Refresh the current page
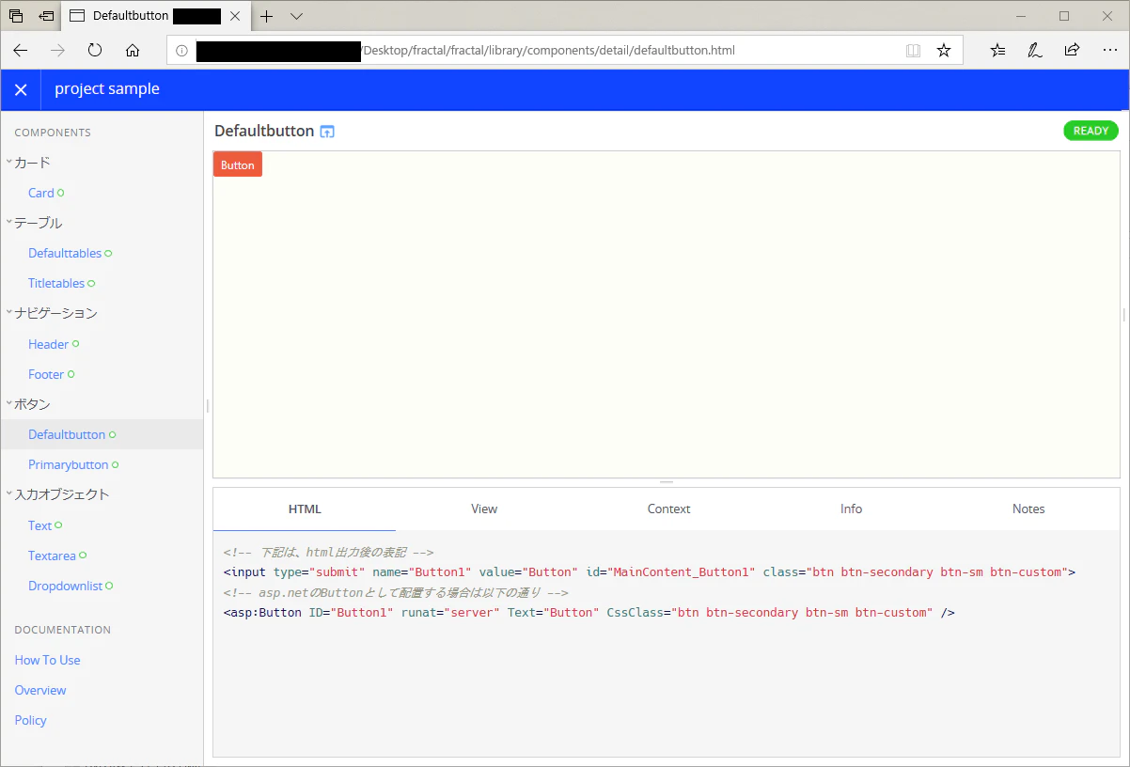 (95, 51)
